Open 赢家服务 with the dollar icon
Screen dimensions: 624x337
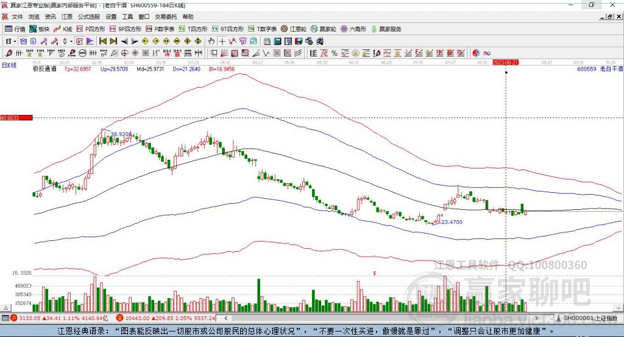[386, 29]
